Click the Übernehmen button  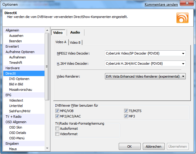[178, 147]
